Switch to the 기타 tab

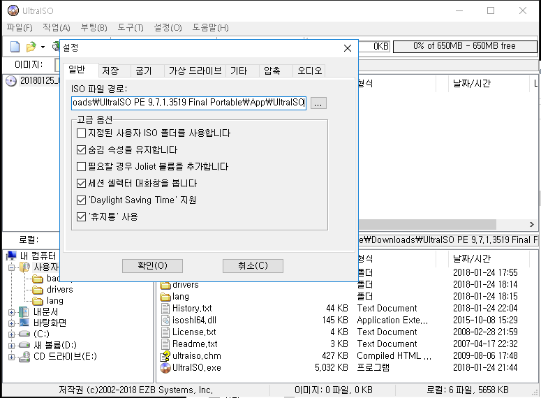[x=242, y=71]
